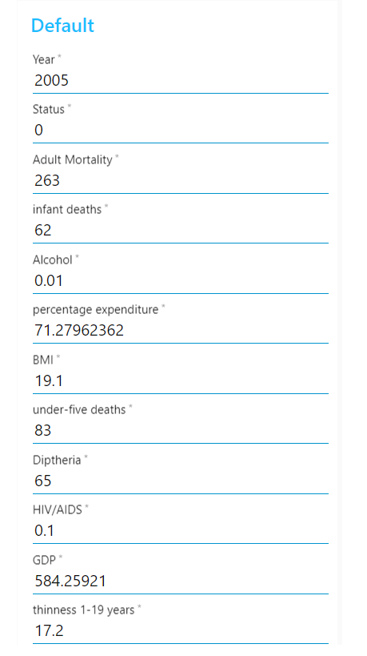Click the HIV/AIDS label text
Viewport: 367px width, 656px height.
click(58, 509)
